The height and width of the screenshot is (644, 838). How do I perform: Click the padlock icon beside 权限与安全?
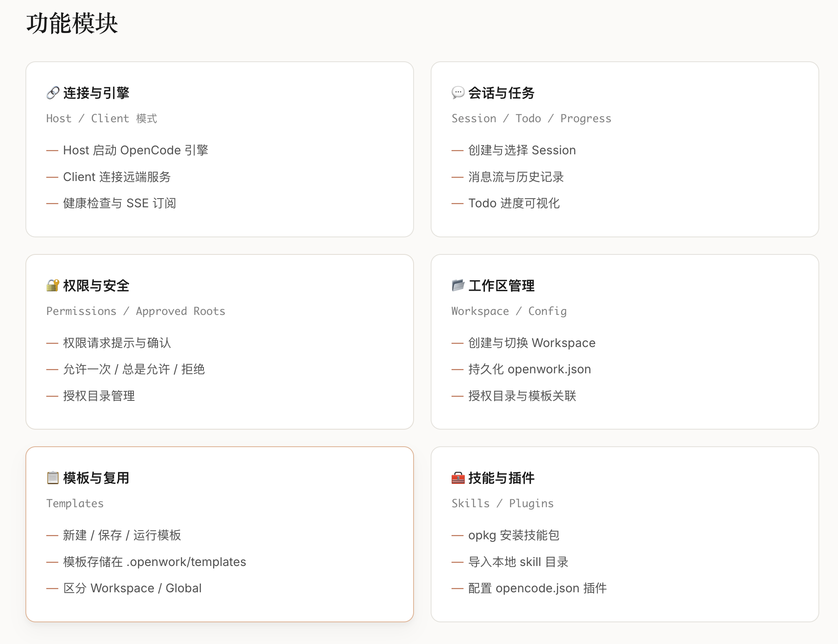pyautogui.click(x=53, y=285)
